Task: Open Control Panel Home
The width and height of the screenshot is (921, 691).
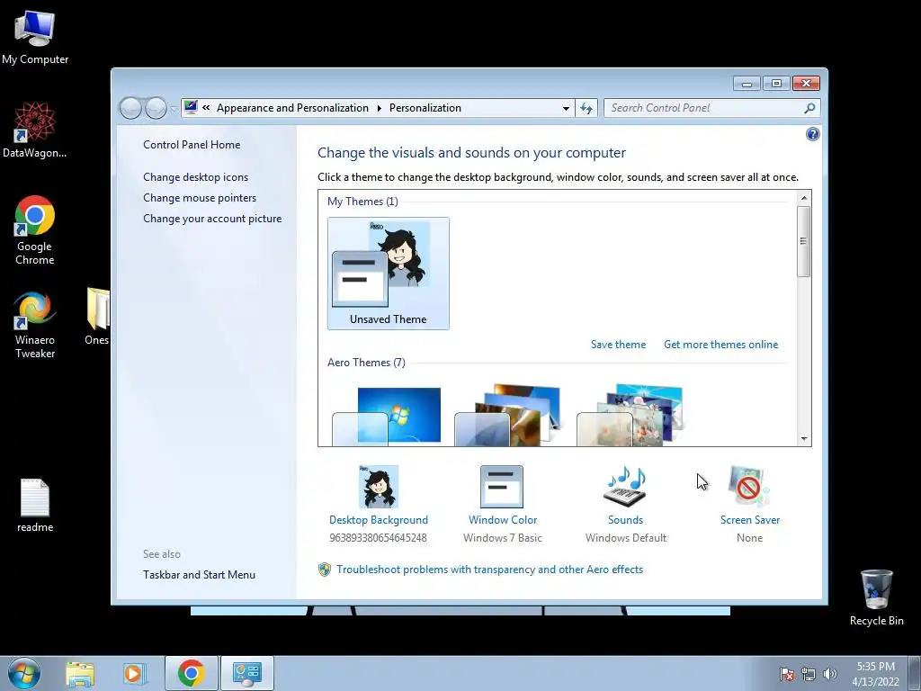Action: (192, 145)
